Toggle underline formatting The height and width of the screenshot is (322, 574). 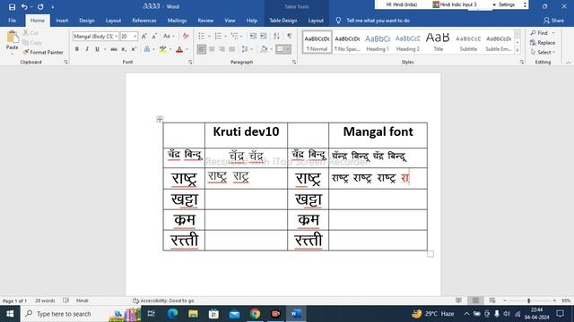[x=97, y=49]
